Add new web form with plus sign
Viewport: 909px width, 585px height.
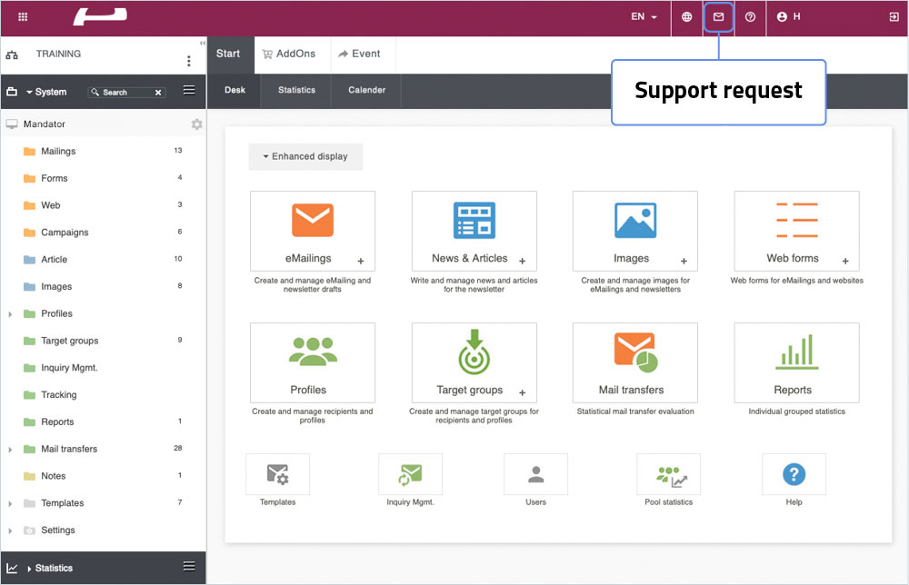pyautogui.click(x=845, y=262)
